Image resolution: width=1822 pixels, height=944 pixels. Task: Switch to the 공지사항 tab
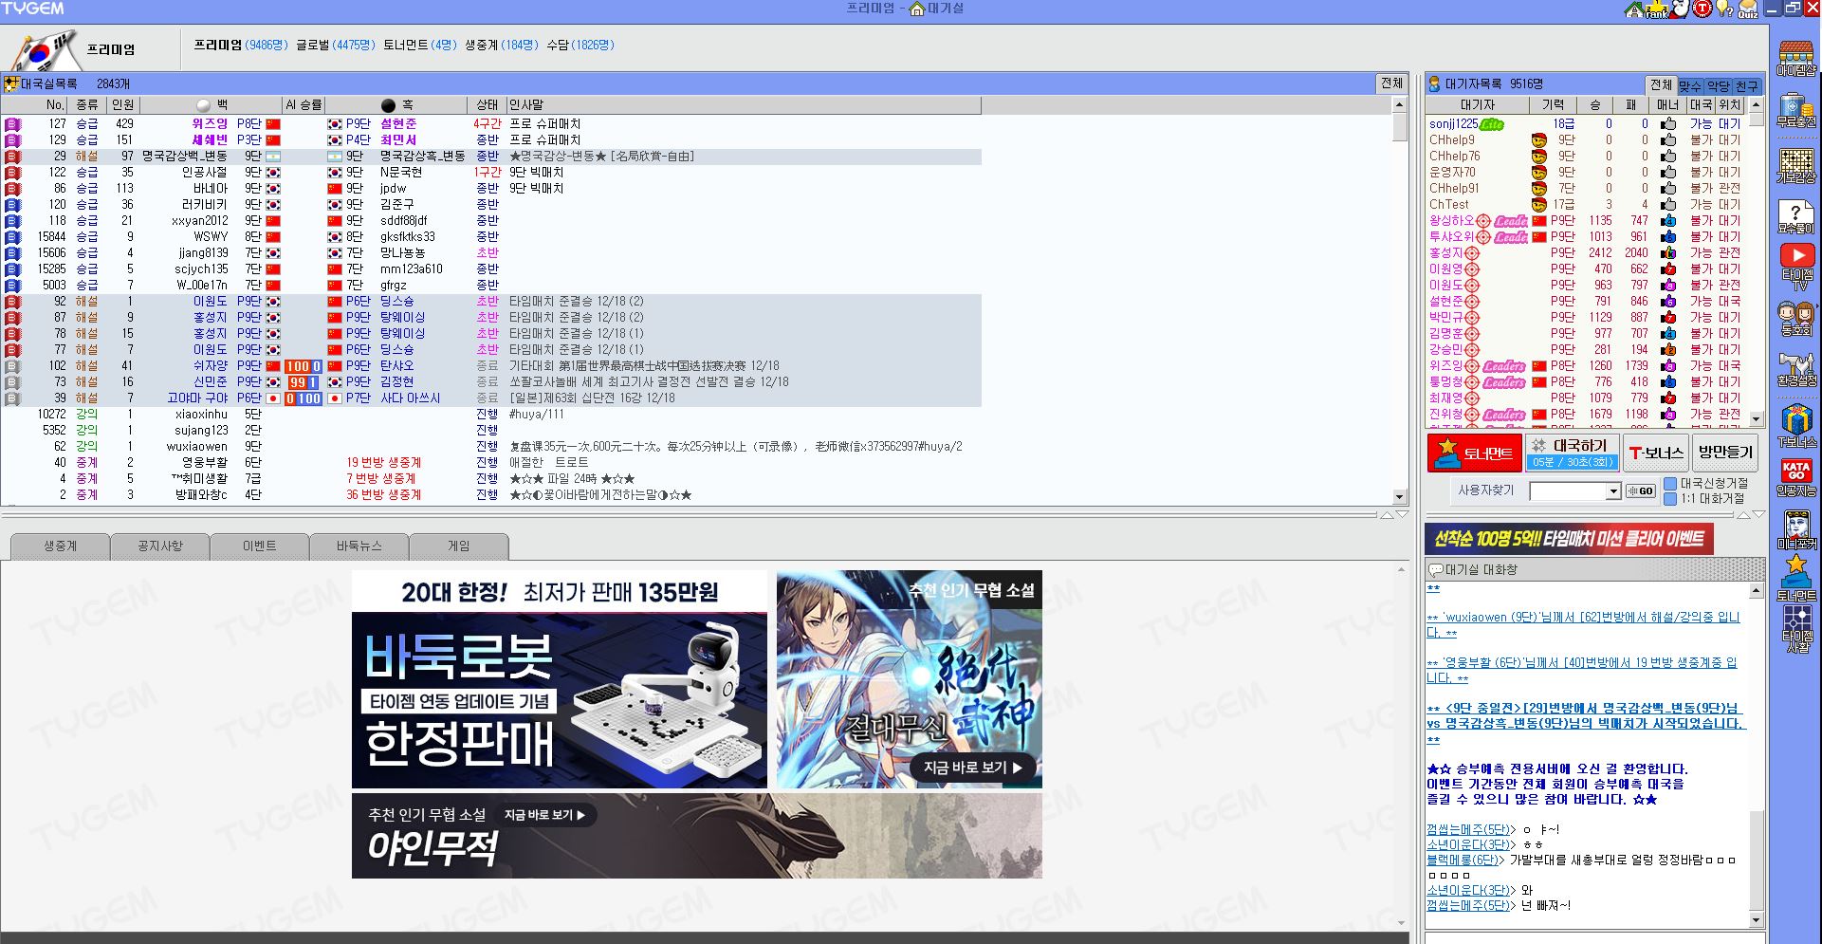(160, 546)
